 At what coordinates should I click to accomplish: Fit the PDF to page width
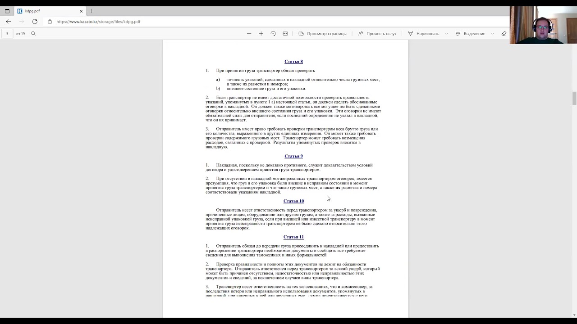285,34
